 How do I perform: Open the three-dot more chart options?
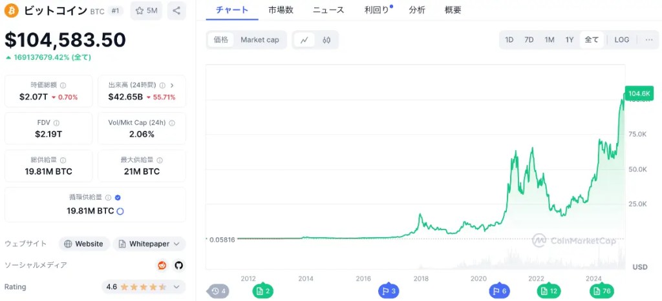pos(649,40)
